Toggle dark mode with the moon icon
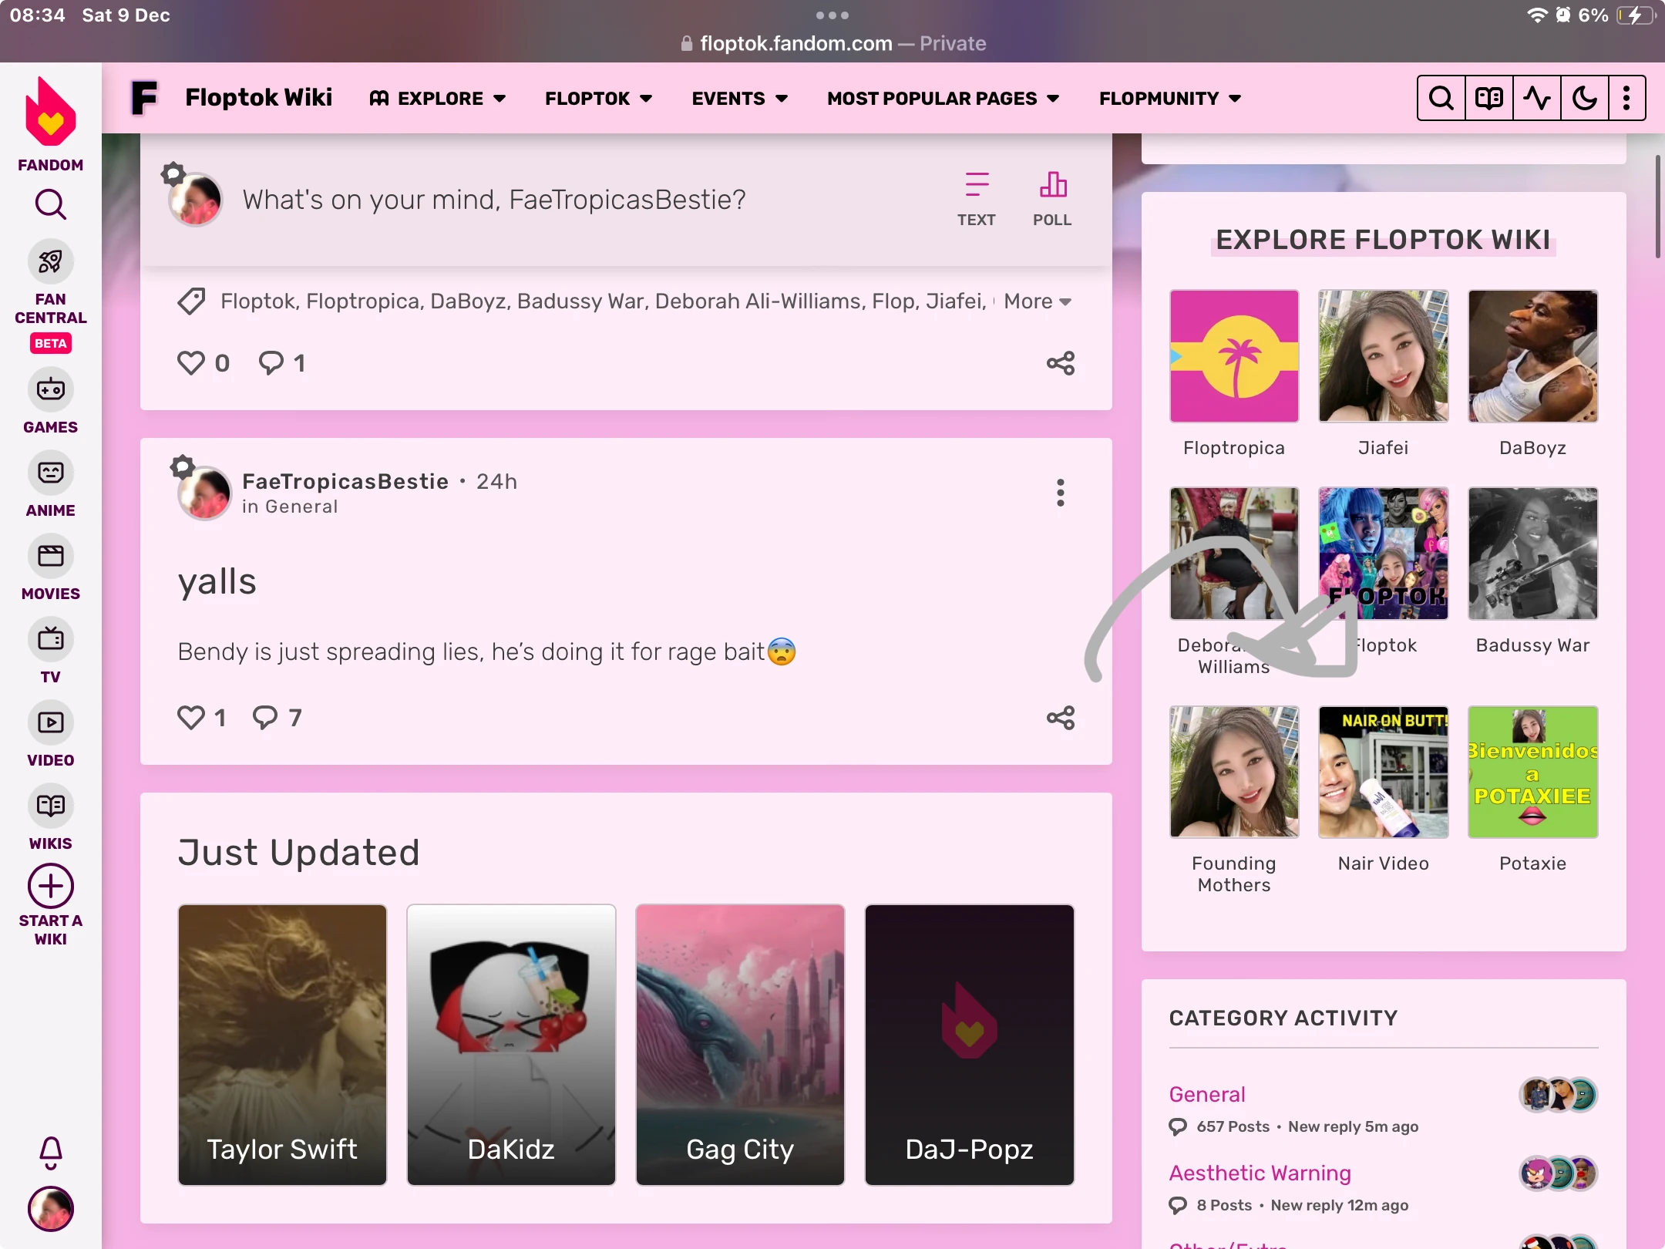The image size is (1665, 1249). (x=1584, y=97)
